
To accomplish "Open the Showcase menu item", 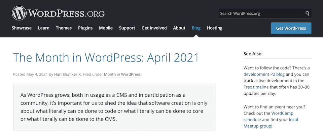I will point(22,28).
